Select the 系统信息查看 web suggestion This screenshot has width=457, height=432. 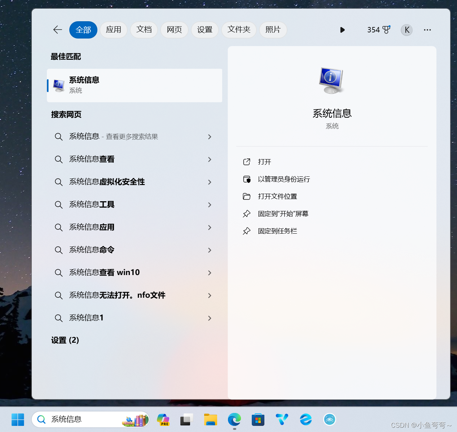coord(124,159)
